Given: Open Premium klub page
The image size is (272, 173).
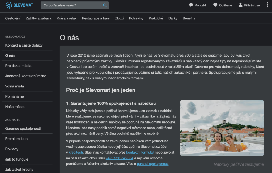Looking at the screenshot, I should pyautogui.click(x=16, y=139).
